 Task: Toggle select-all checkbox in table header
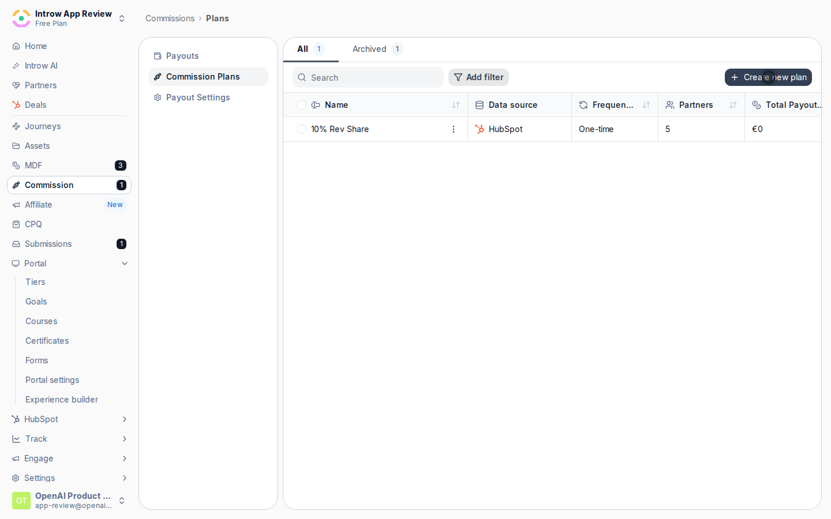point(302,105)
